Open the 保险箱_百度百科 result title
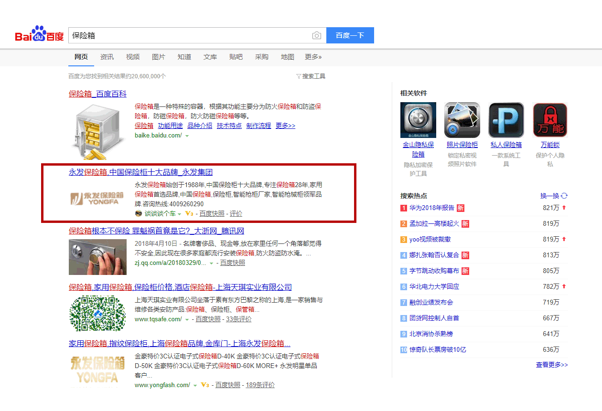This screenshot has height=411, width=602. point(97,94)
